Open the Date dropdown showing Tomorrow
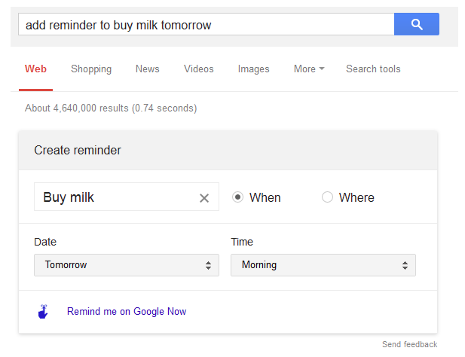The height and width of the screenshot is (357, 465). coord(127,265)
